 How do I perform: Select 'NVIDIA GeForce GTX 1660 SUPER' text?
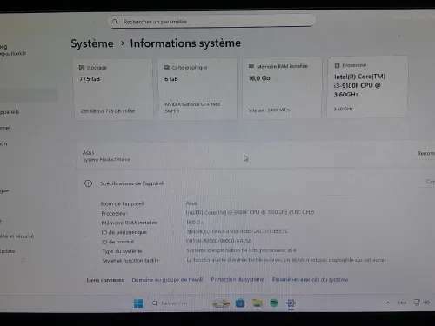click(192, 107)
